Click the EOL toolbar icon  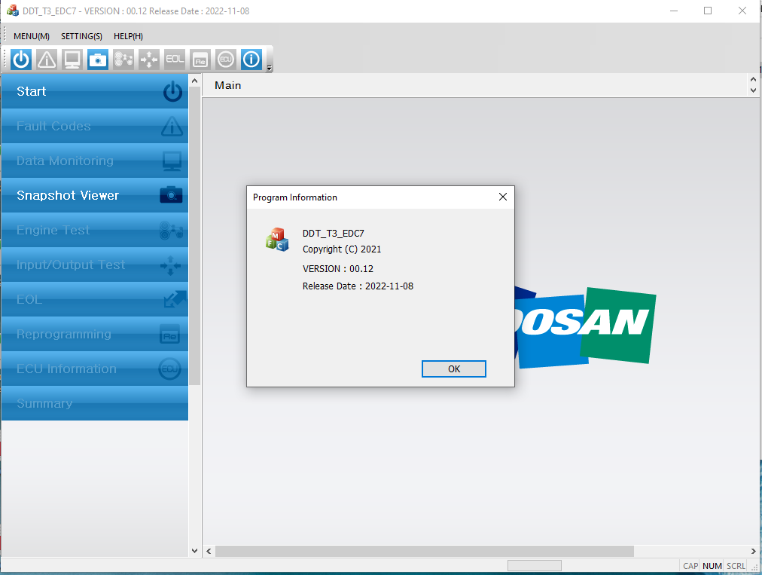[x=175, y=60]
